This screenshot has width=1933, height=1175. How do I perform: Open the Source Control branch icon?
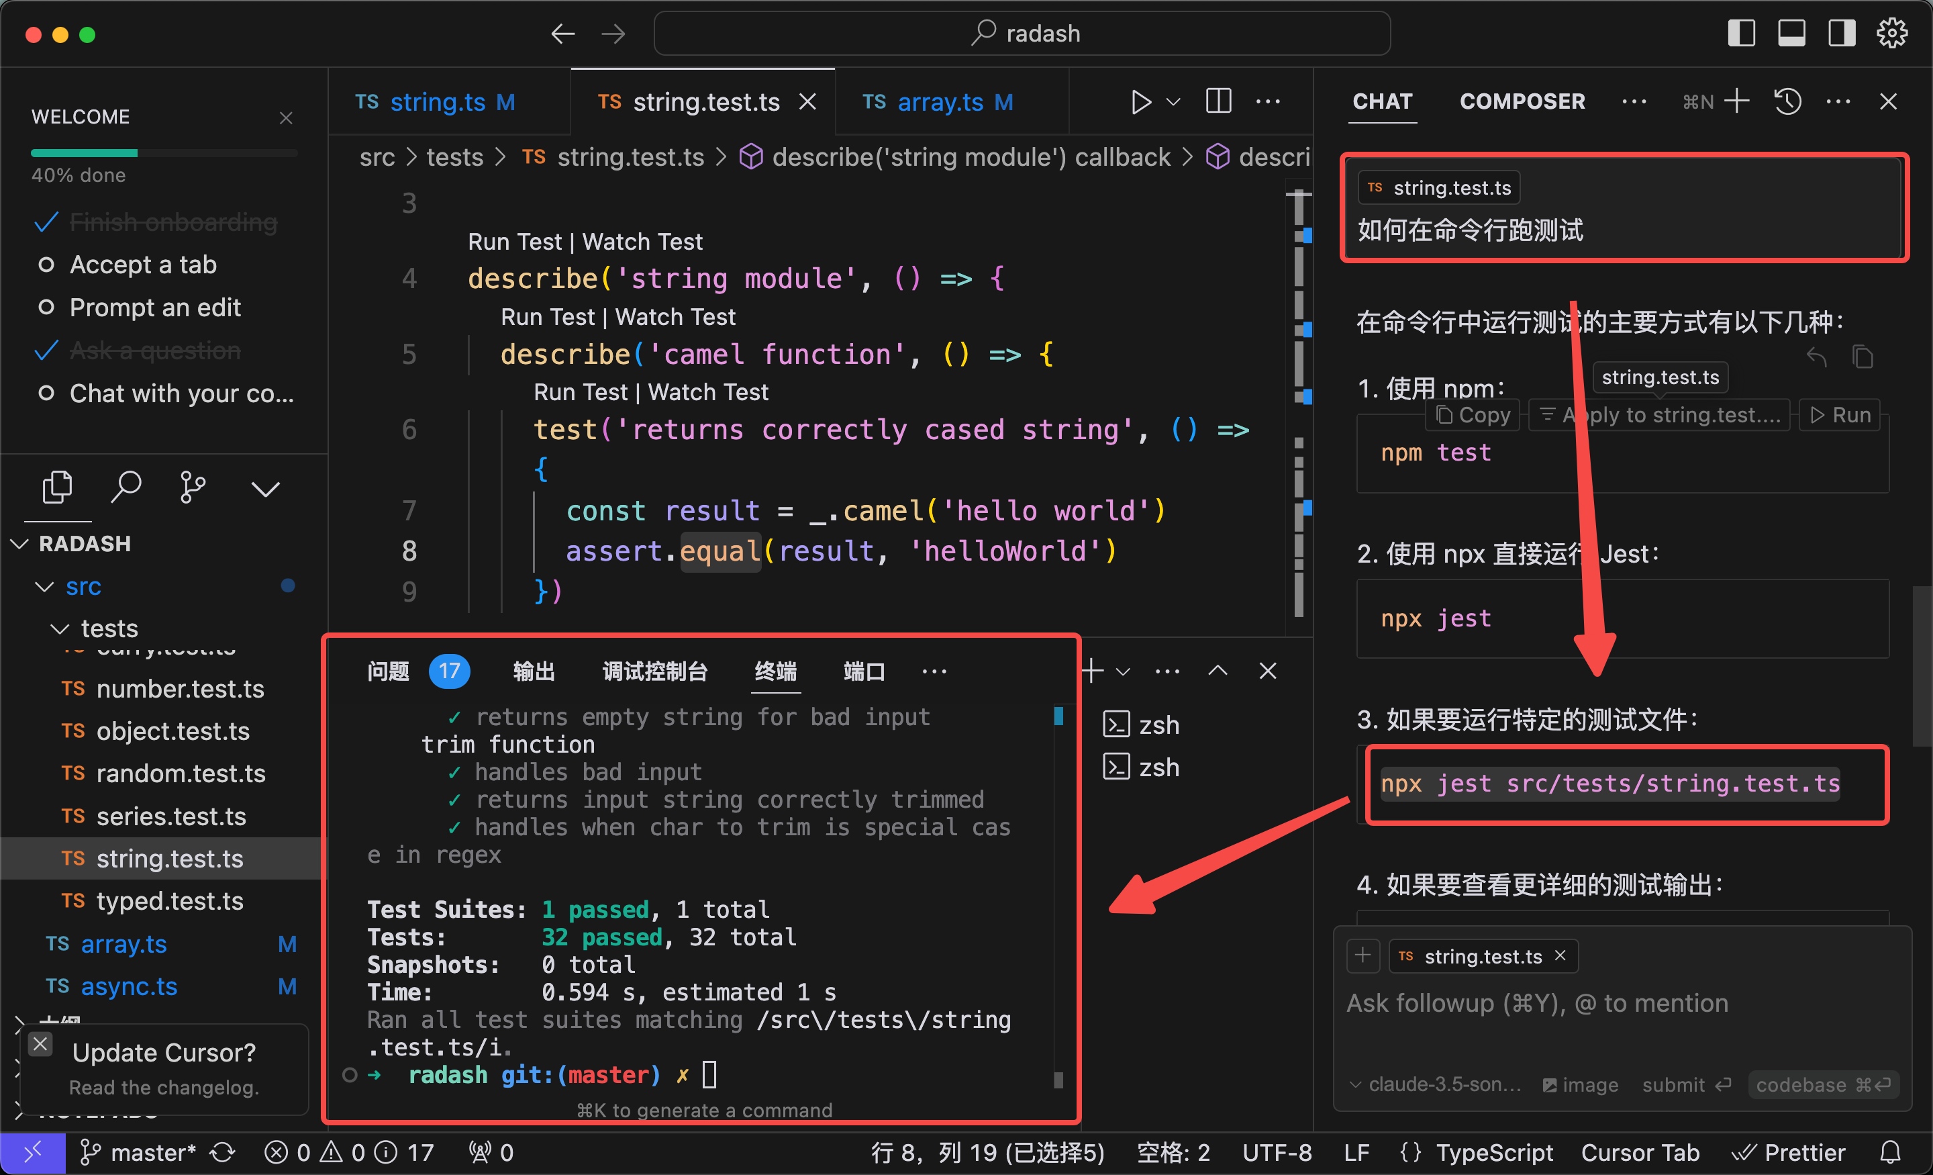tap(193, 487)
